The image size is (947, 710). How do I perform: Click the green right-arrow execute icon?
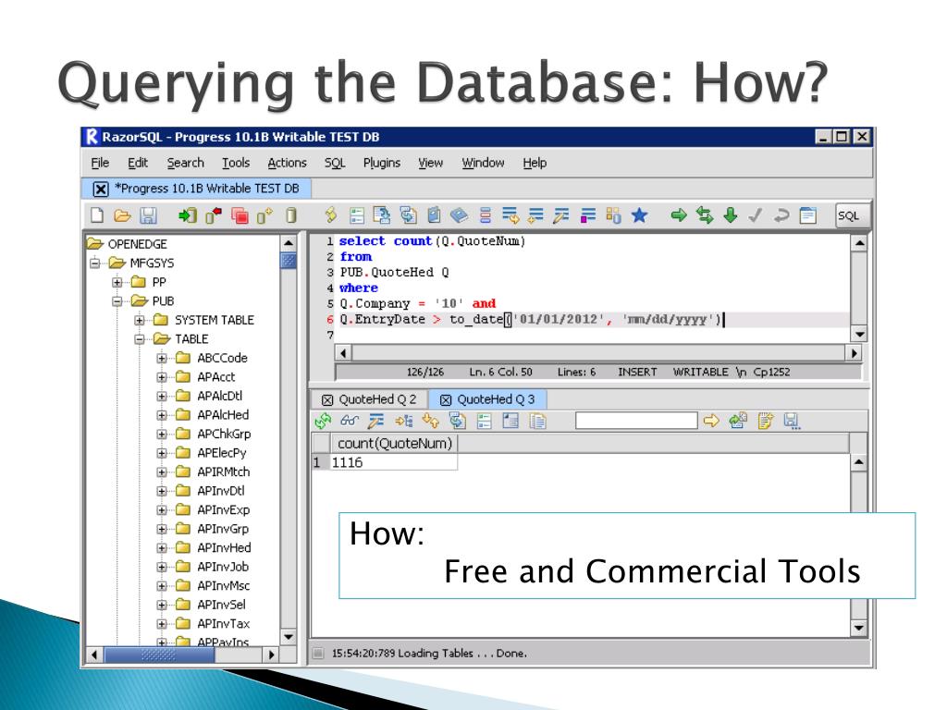[x=679, y=215]
